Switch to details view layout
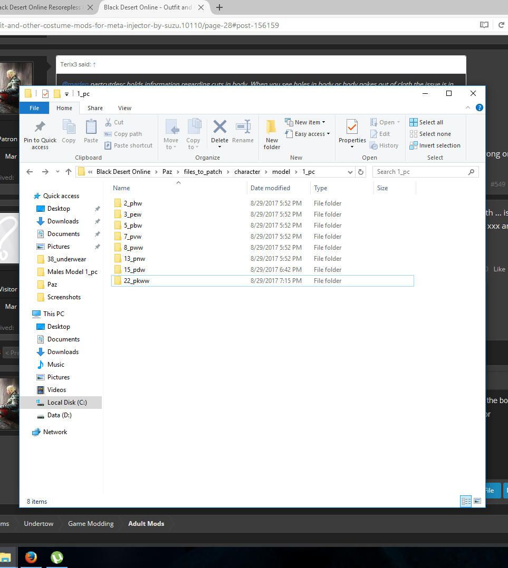Viewport: 508px width, 568px height. click(x=466, y=502)
